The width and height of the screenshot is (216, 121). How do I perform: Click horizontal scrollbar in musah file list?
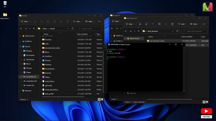click(63, 97)
